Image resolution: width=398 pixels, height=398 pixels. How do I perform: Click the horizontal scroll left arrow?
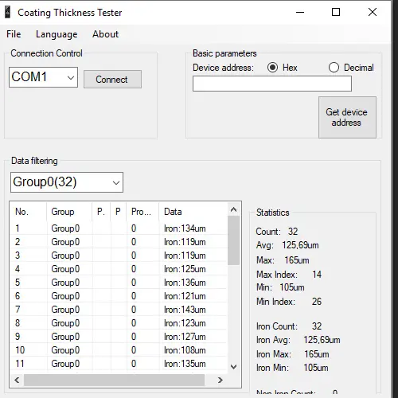pyautogui.click(x=17, y=380)
